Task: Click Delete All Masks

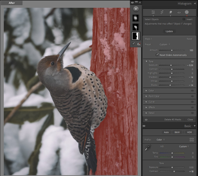Action: point(173,120)
